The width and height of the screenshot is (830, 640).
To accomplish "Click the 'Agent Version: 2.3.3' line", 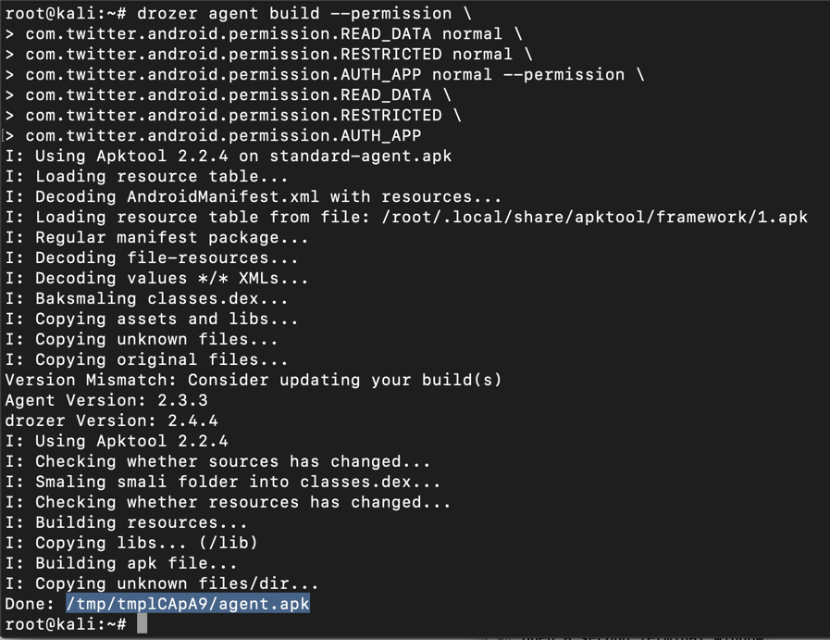I will click(106, 400).
